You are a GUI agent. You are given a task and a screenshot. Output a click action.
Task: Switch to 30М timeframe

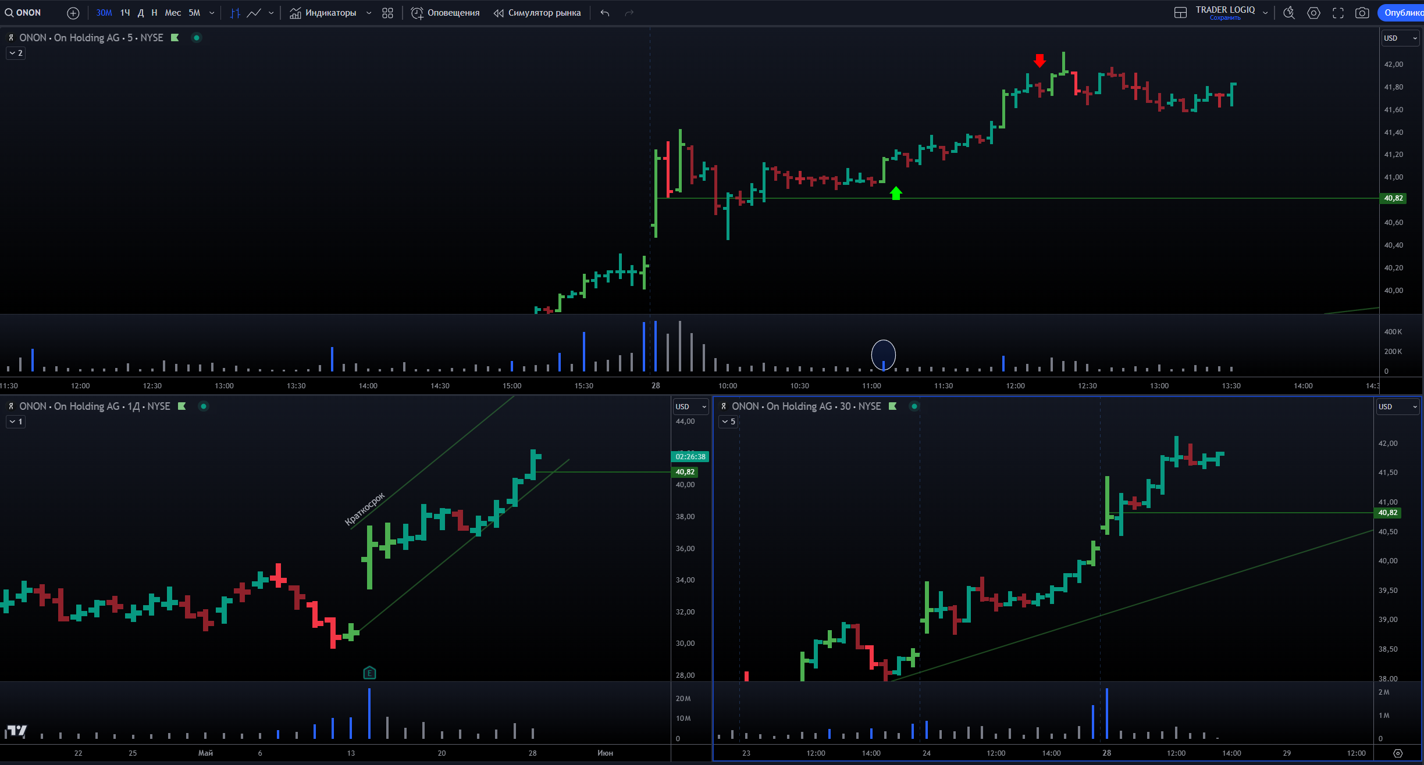click(x=104, y=13)
